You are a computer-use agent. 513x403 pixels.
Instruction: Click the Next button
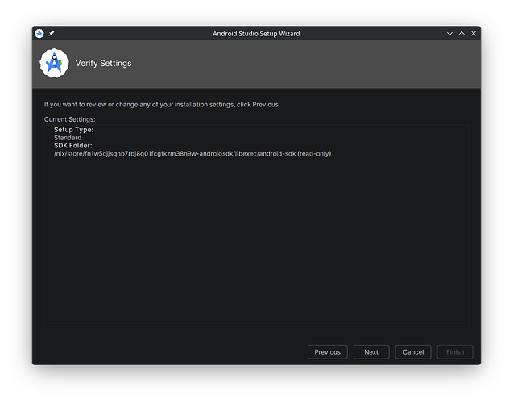click(x=371, y=352)
